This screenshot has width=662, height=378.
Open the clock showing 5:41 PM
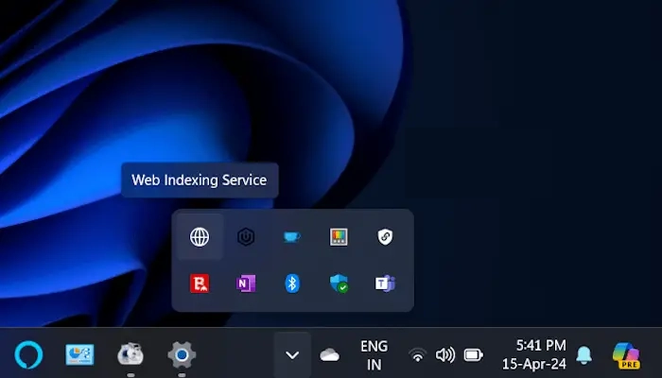534,354
